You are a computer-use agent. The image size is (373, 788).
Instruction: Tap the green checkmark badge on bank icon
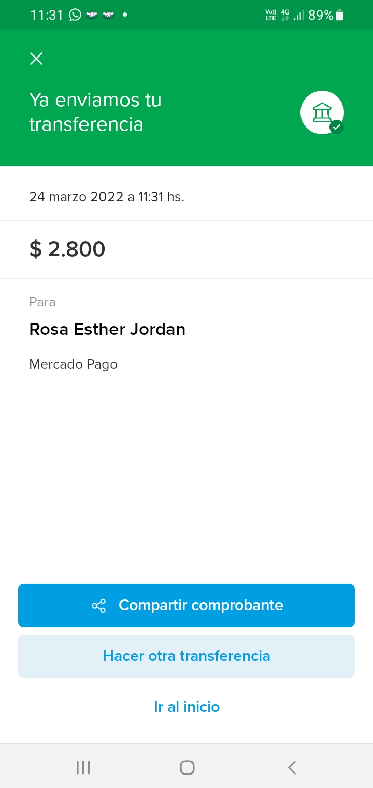pyautogui.click(x=337, y=126)
